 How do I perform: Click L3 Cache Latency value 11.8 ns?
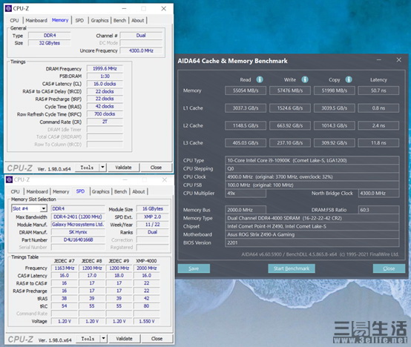pos(378,142)
